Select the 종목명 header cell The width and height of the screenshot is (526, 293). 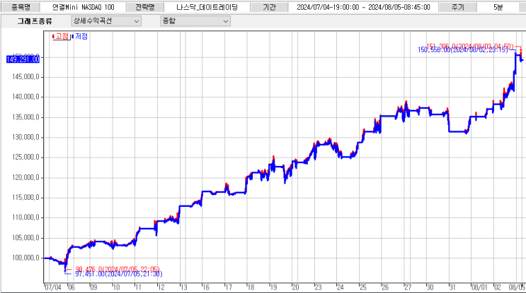(x=21, y=7)
